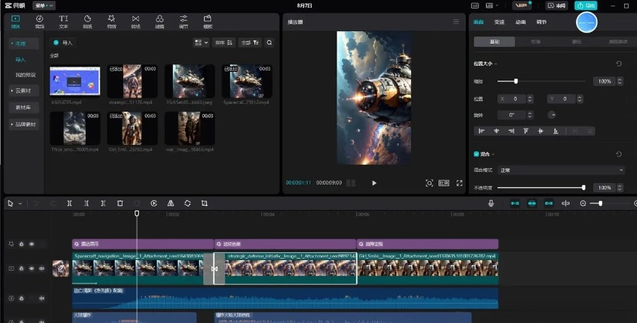Click the opacity slider handle
This screenshot has width=637, height=323.
click(x=583, y=188)
